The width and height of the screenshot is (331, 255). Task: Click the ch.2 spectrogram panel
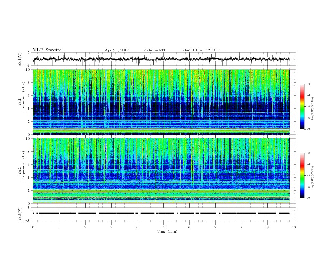click(x=161, y=171)
